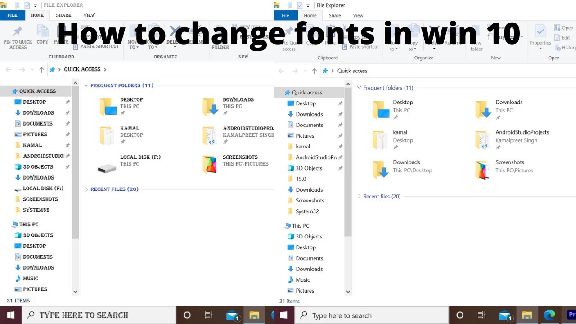Click the QUICK ACCESS address bar in left window

(160, 70)
